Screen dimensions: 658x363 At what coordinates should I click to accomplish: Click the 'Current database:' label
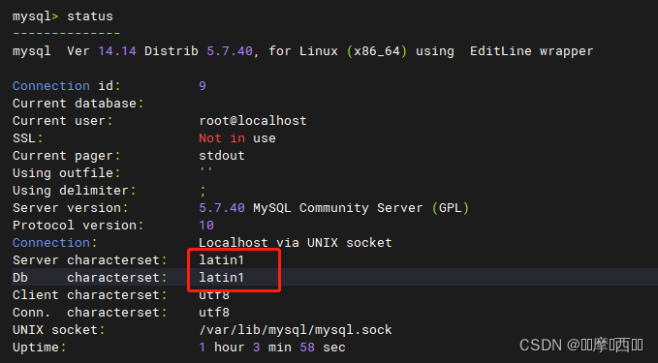tap(78, 104)
